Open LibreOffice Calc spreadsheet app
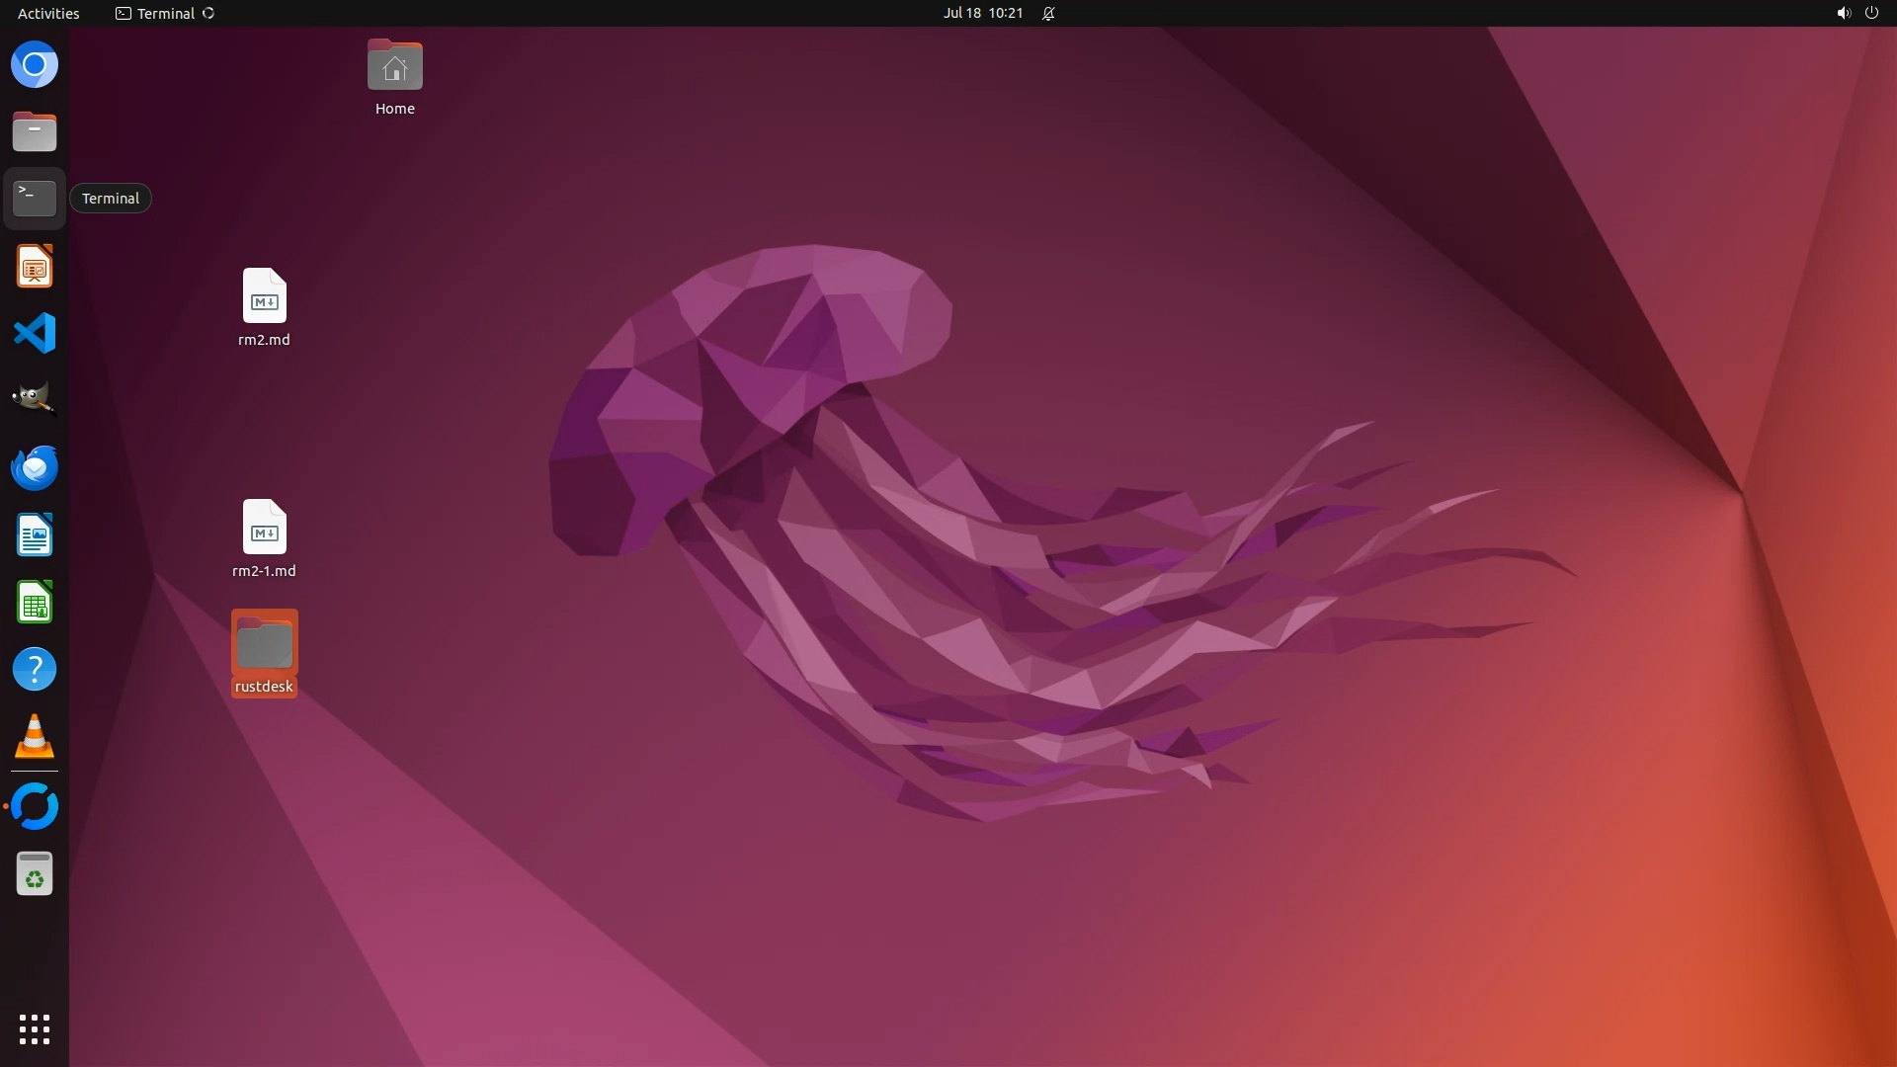 click(35, 602)
